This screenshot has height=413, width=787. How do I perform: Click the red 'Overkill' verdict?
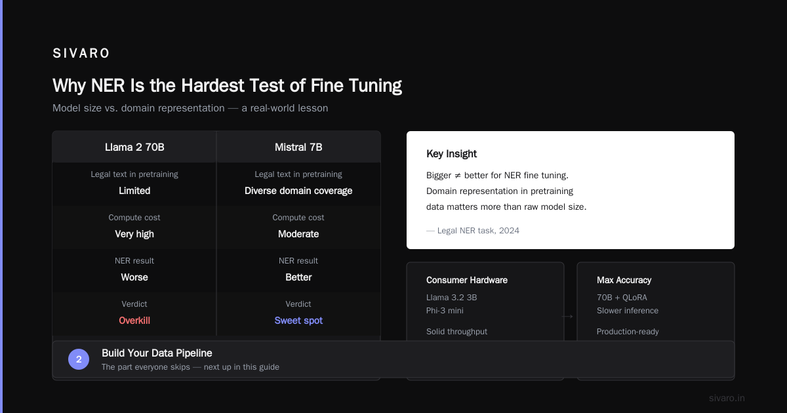coord(134,321)
